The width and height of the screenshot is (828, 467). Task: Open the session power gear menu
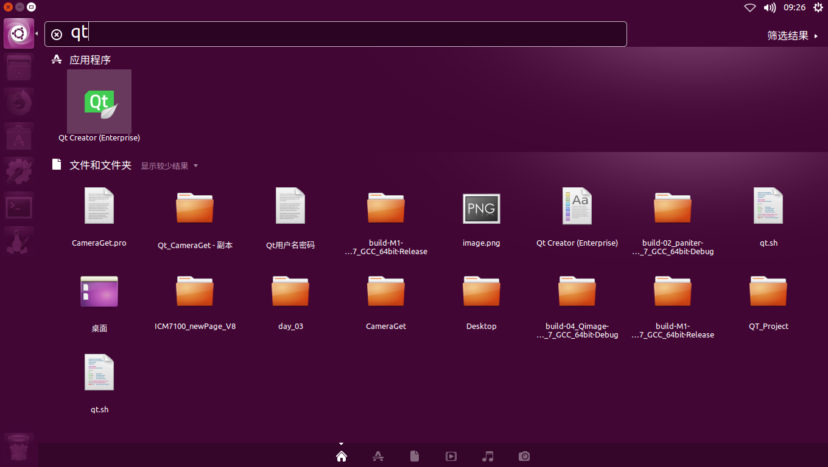point(818,8)
